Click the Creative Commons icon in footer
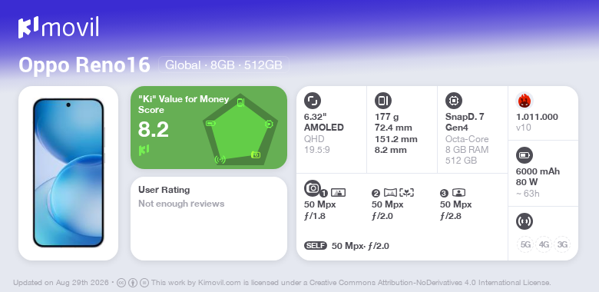 click(x=121, y=283)
